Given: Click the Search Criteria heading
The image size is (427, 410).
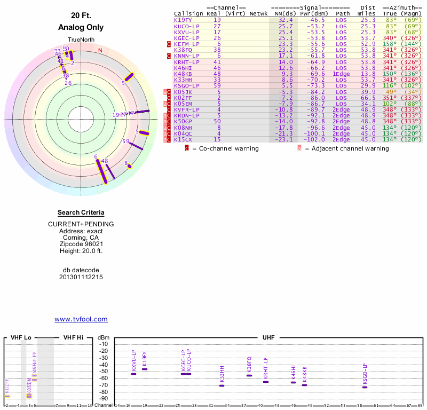Looking at the screenshot, I should 81,213.
